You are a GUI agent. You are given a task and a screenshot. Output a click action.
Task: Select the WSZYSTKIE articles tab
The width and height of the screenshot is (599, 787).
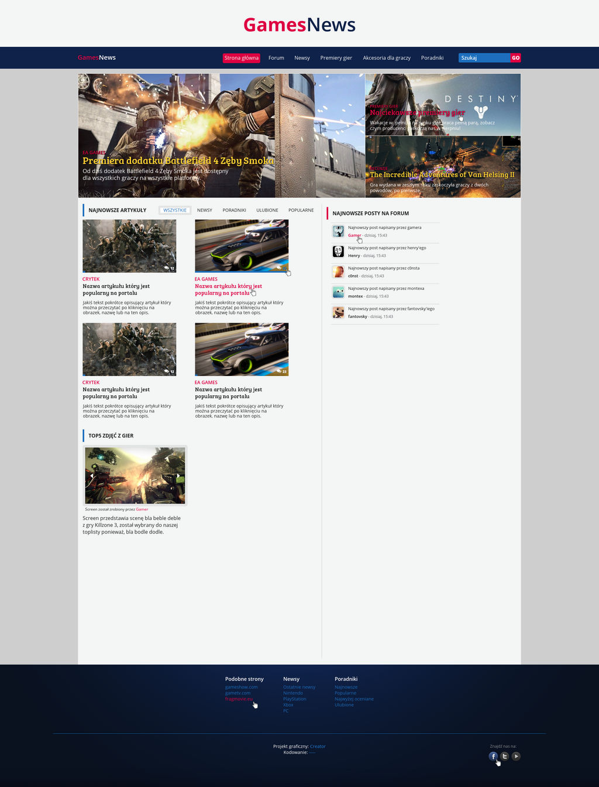coord(175,210)
